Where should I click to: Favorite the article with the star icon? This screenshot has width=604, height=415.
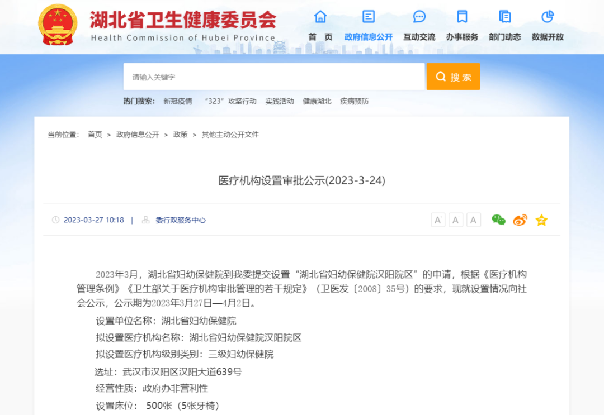click(541, 220)
